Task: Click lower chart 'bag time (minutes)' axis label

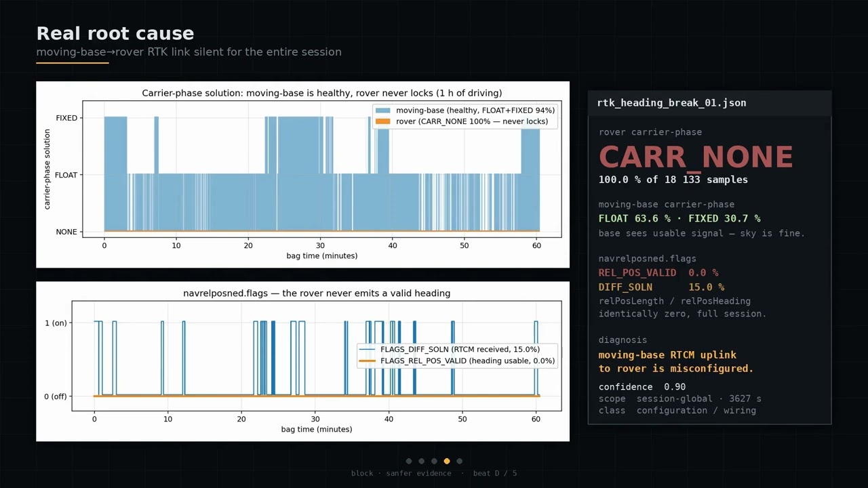Action: click(x=317, y=429)
